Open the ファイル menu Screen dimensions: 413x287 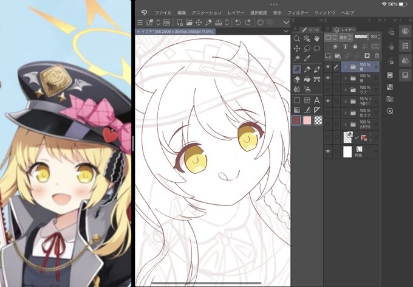click(163, 13)
